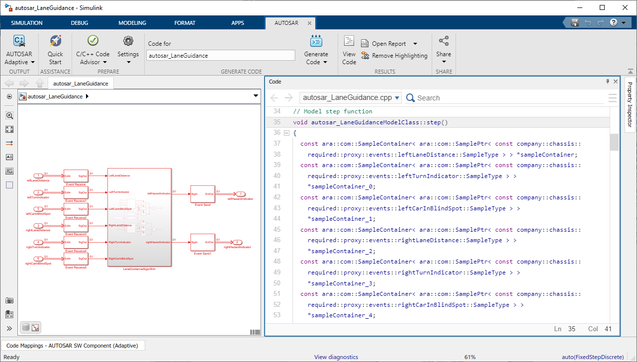Click the step-signal badge in canvas corner

coord(35,328)
